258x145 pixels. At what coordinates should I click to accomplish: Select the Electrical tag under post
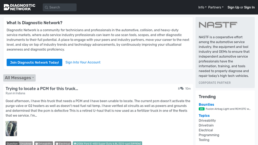63,143
